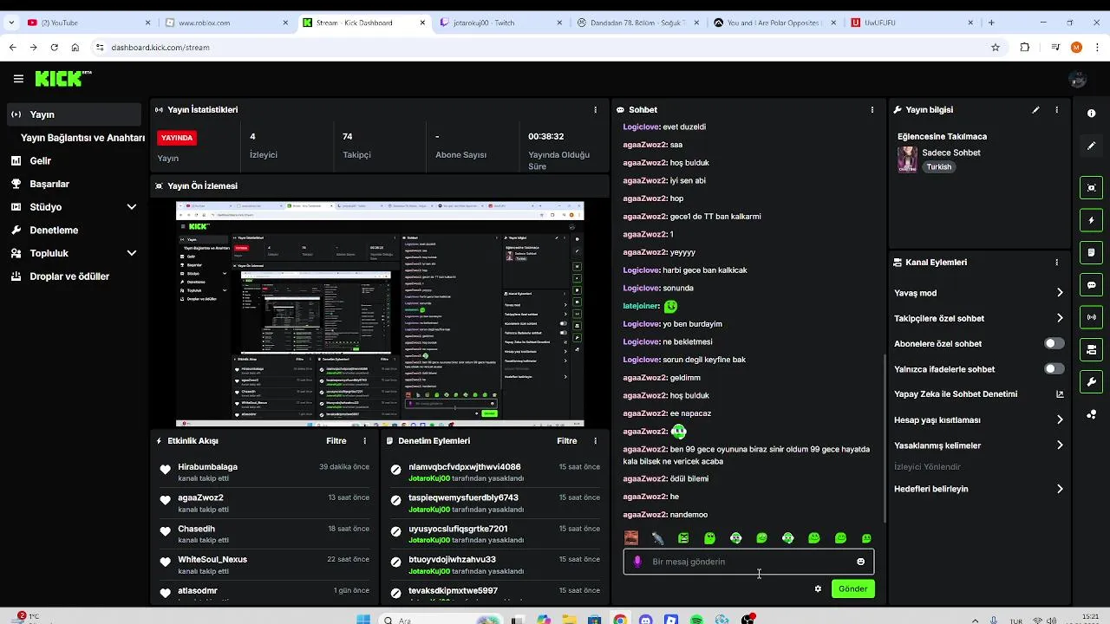Screen dimensions: 1110x624
Task: Click the Logiclove username in the 'evet duzeldi' chat message
Action: 641,127
